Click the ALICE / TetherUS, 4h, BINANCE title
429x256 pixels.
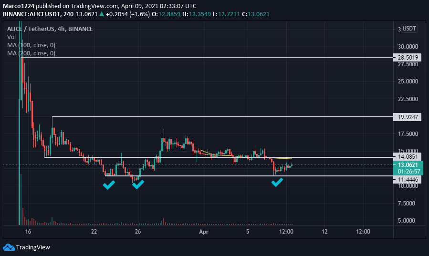(x=50, y=29)
